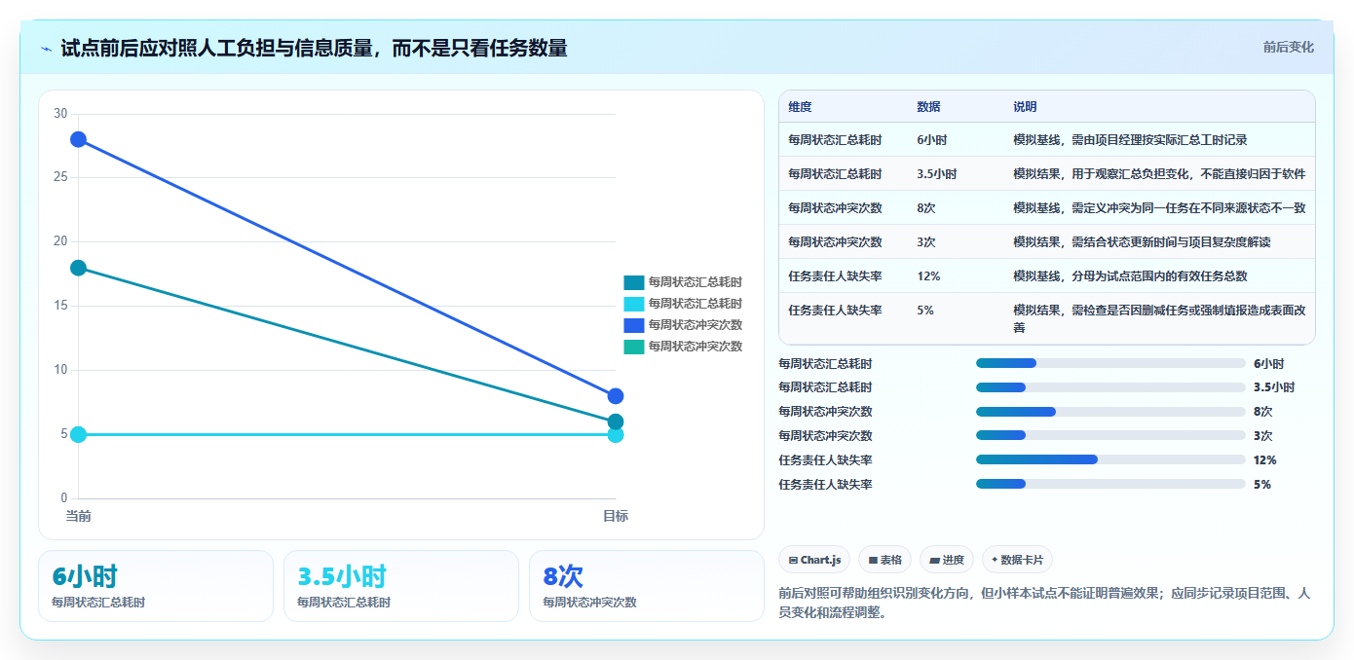1354x660 pixels.
Task: Click the 维度 column header
Action: pos(800,107)
